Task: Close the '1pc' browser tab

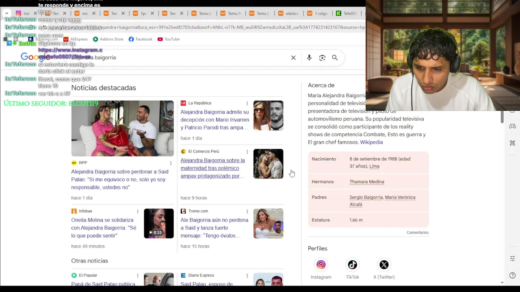Action: tap(152, 13)
